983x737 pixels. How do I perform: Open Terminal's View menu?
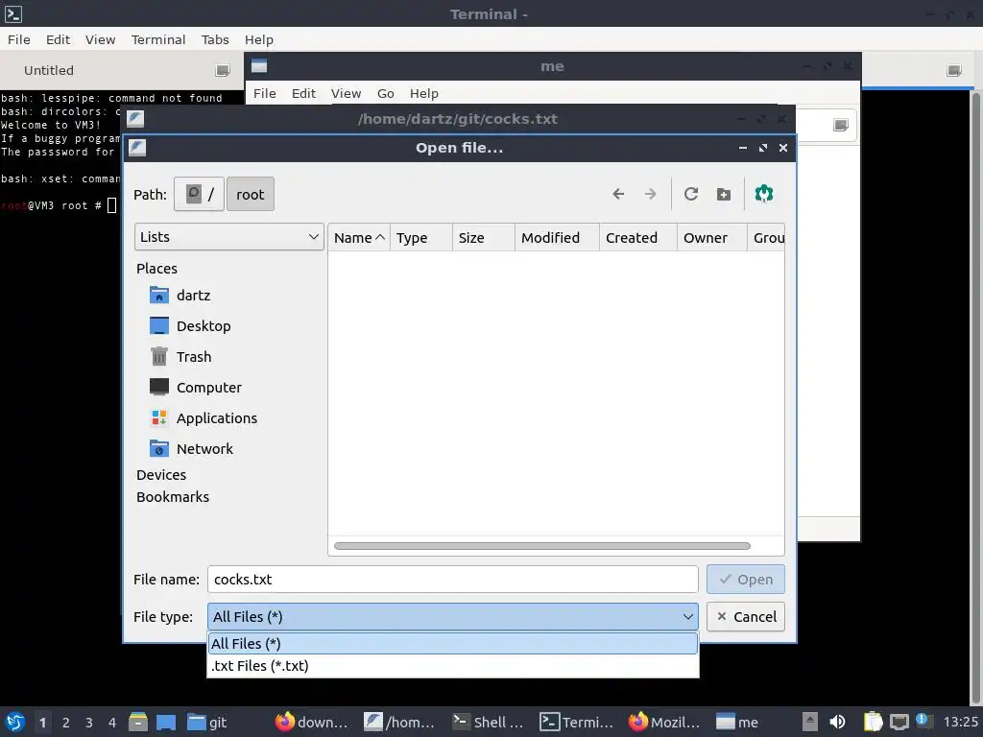[100, 39]
